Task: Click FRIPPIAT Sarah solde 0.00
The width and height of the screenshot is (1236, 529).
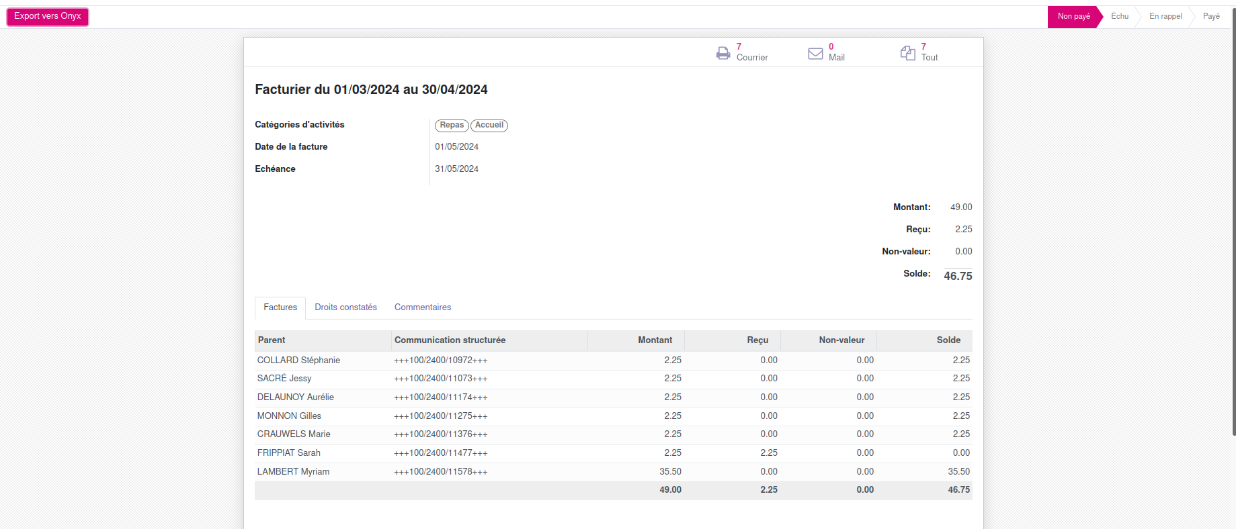Action: click(x=961, y=453)
